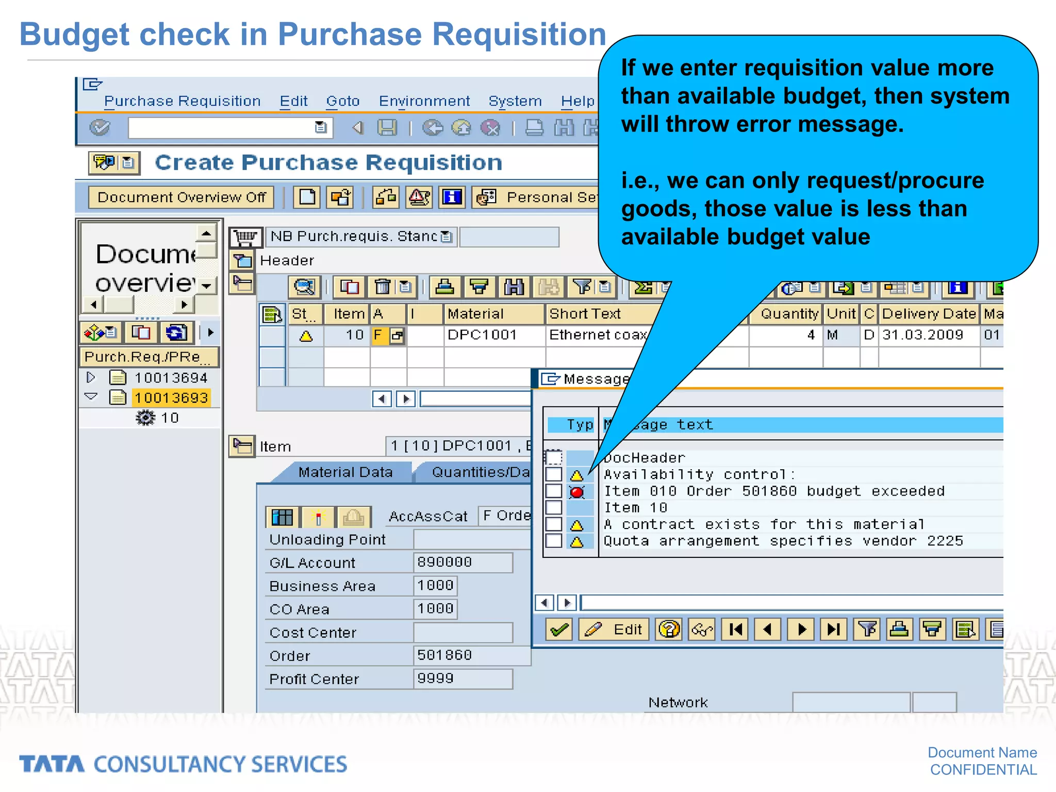Image resolution: width=1056 pixels, height=792 pixels.
Task: Click the delete trash can icon in item toolbar
Action: [382, 287]
